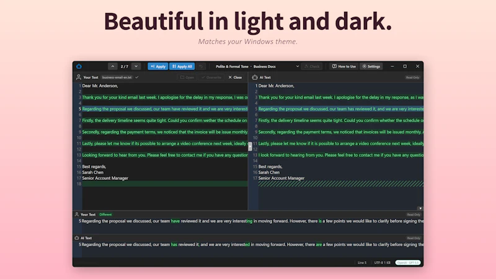This screenshot has height=279, width=496.
Task: Click line 7 'Firstly, the delivery timeline' in Your Text
Action: tap(165, 120)
